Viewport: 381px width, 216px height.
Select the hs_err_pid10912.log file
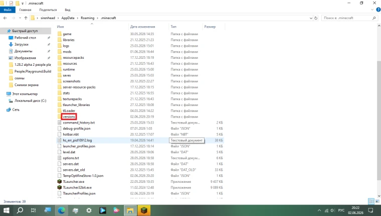coord(77,140)
